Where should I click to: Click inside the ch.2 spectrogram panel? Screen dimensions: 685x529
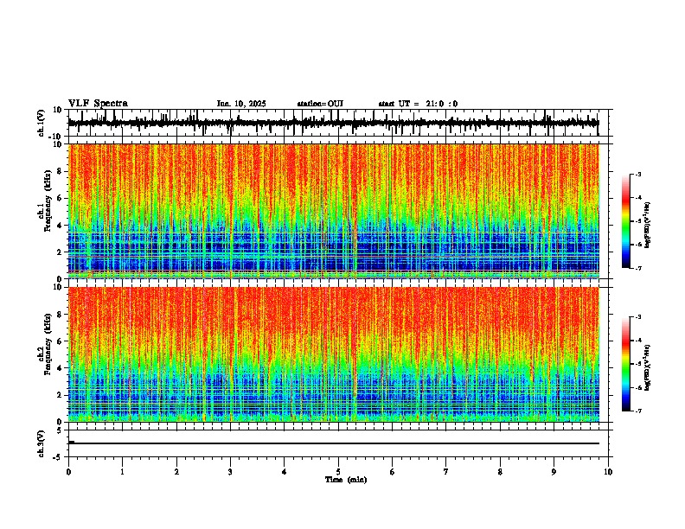[334, 354]
